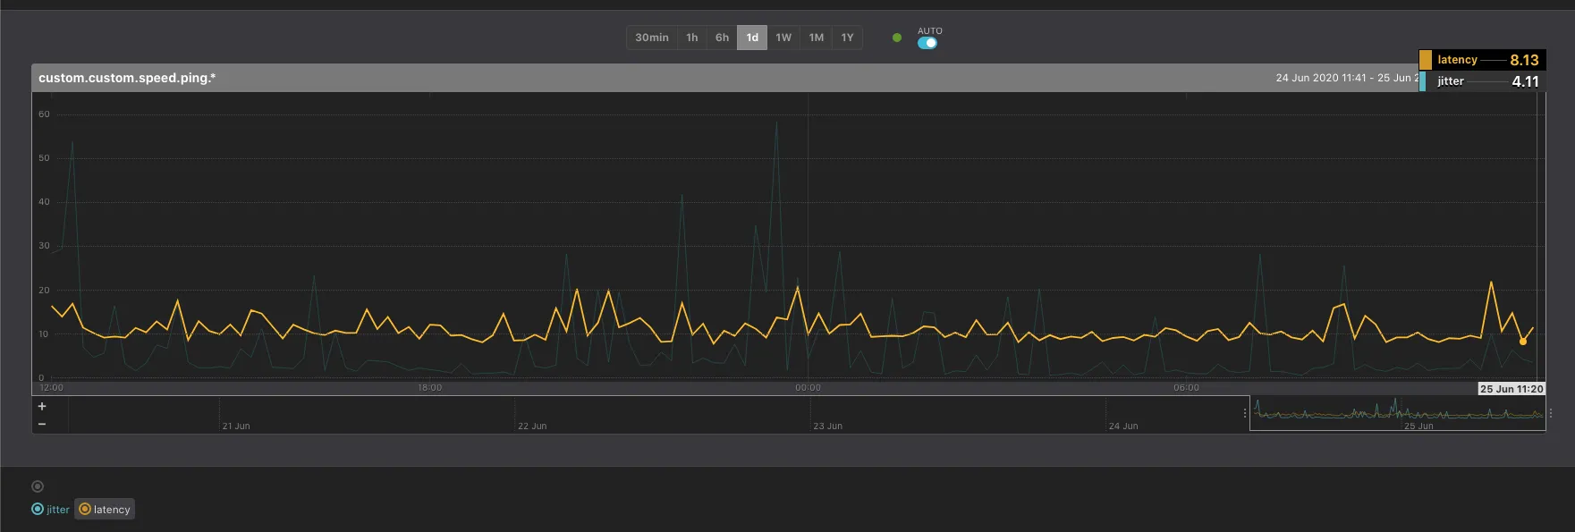This screenshot has height=532, width=1575.
Task: Click the green live status dot
Action: pos(897,38)
